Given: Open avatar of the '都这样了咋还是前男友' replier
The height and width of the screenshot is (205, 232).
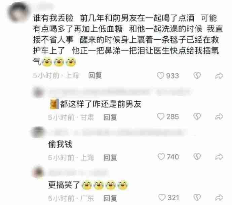Looking at the screenshot, I should pos(38,92).
